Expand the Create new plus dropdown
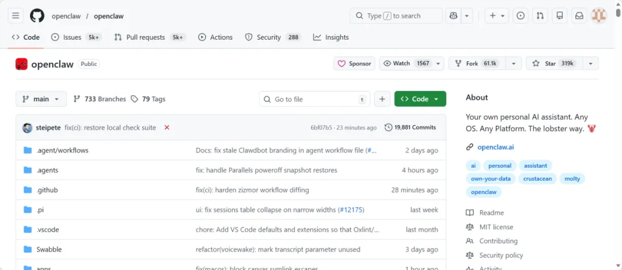 coord(496,16)
